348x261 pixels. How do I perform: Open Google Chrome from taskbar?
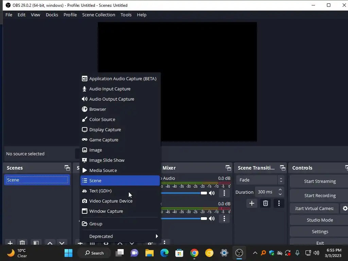[x=194, y=253]
